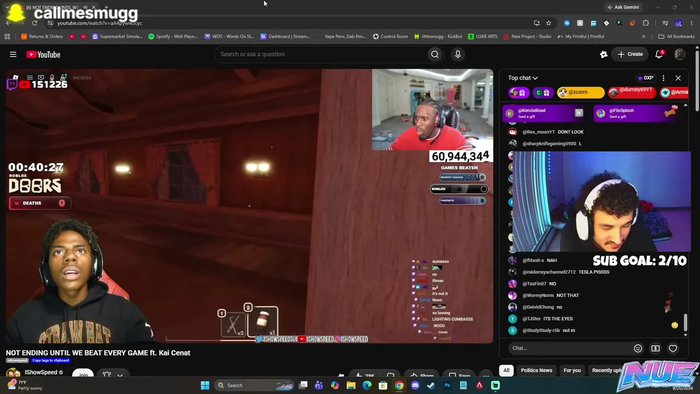Click the address bar URL
Image resolution: width=700 pixels, height=394 pixels.
(100, 23)
